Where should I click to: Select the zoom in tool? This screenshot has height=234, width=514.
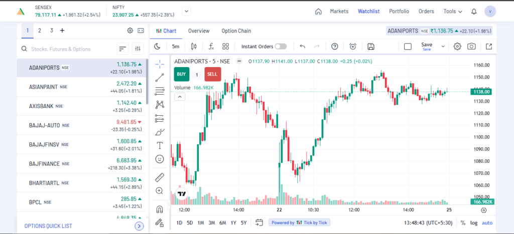160,191
